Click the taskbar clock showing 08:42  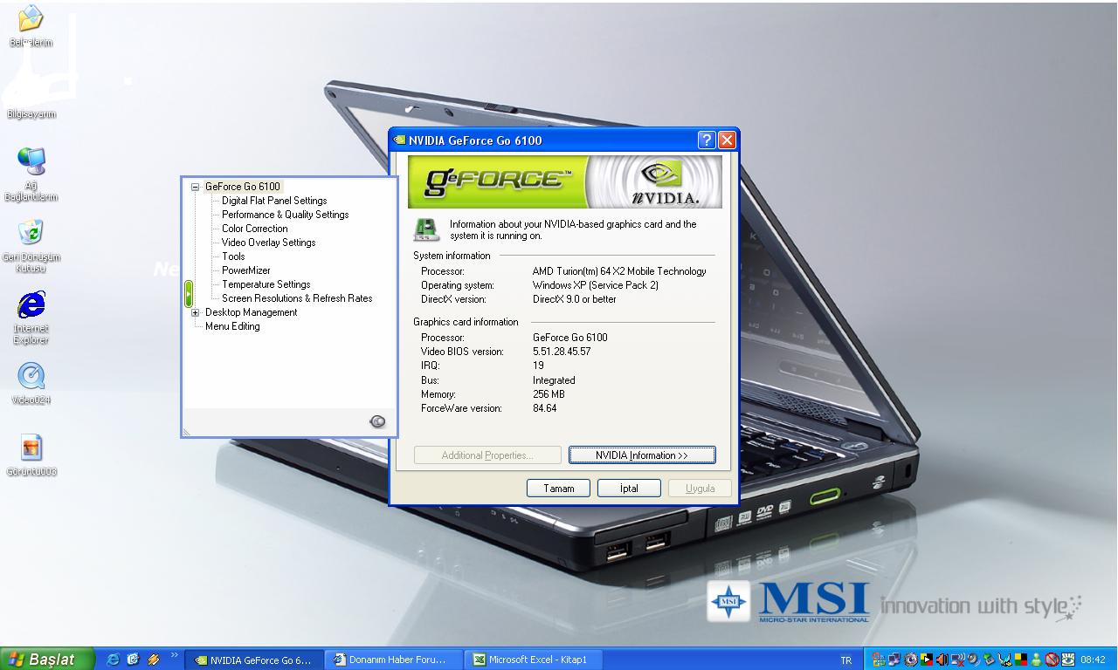[x=1093, y=660]
